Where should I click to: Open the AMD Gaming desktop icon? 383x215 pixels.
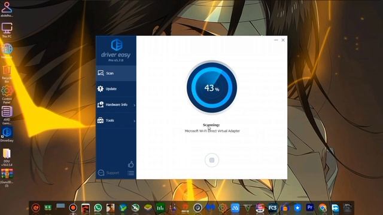click(7, 115)
